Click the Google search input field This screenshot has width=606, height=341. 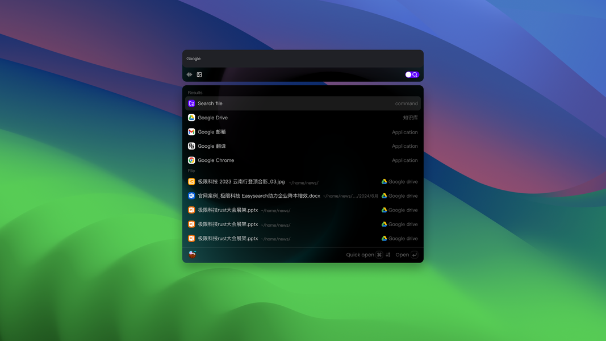pos(303,59)
